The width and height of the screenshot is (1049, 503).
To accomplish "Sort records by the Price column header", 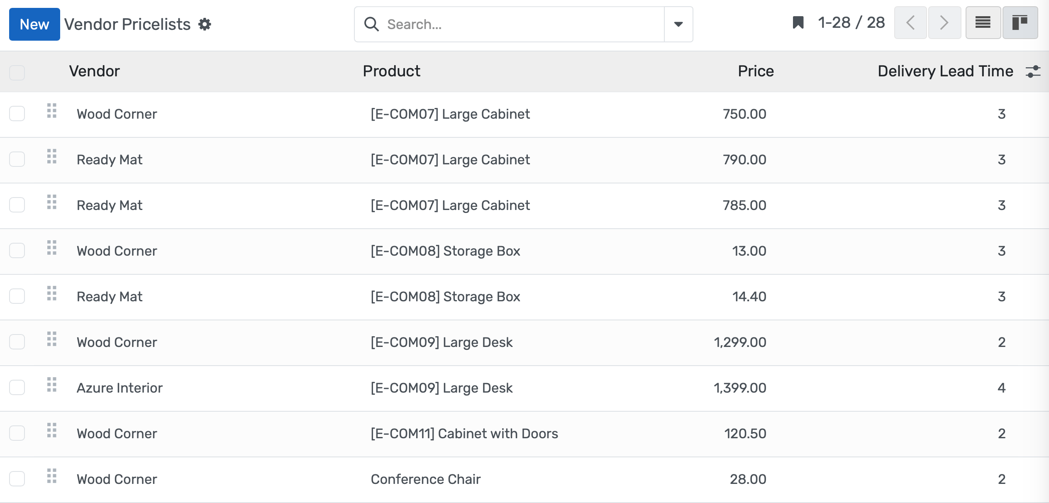I will pos(756,71).
